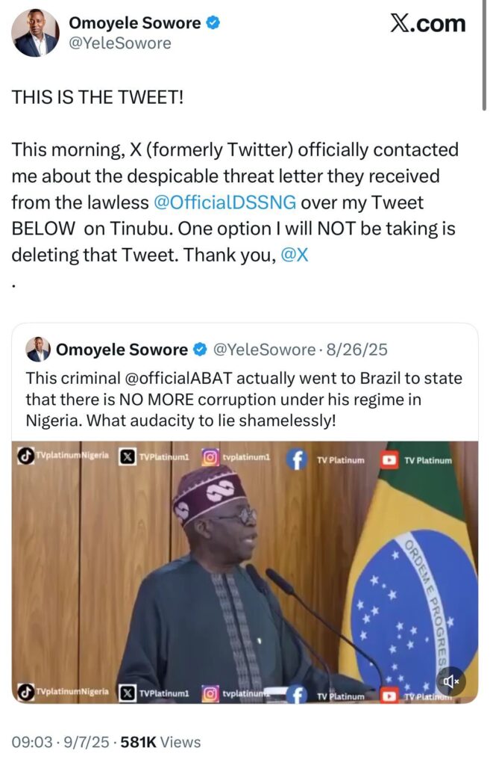
Task: Click the YouTube logo in video's upper watermark bar
Action: 389,460
